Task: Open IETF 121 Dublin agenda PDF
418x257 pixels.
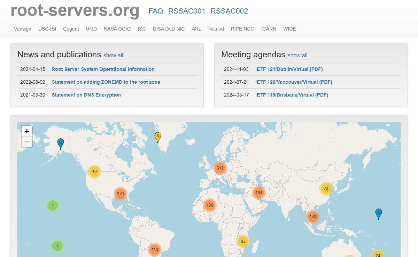Action: [289, 69]
